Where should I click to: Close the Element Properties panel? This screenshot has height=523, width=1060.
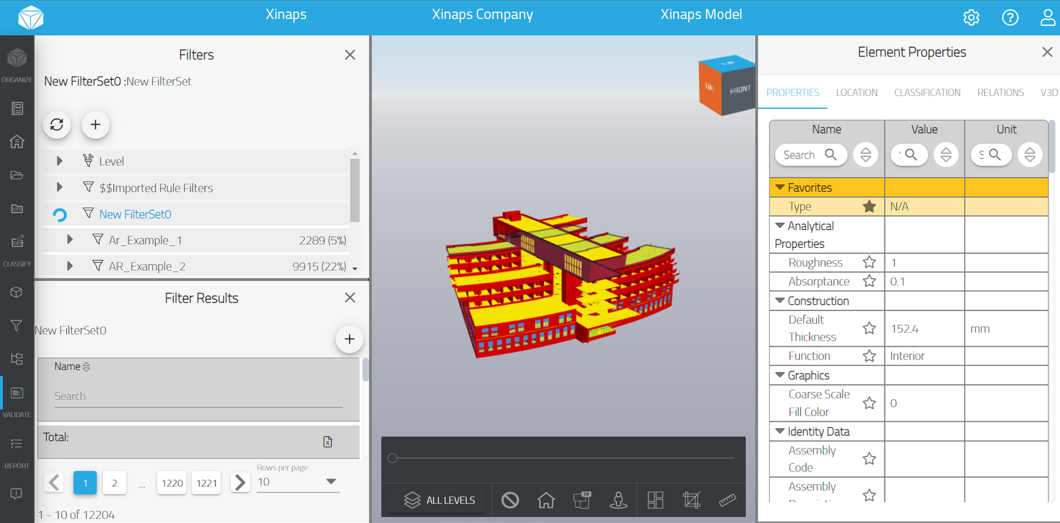[1047, 52]
